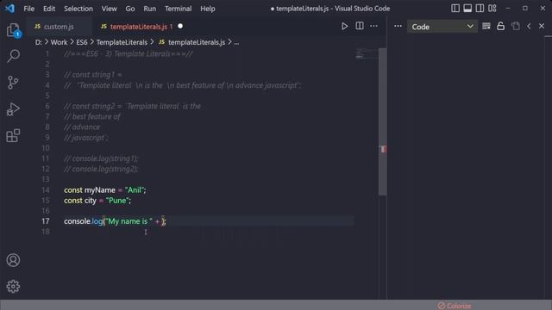Screen dimensions: 552x310
Task: Clear the output panel
Action: point(486,27)
